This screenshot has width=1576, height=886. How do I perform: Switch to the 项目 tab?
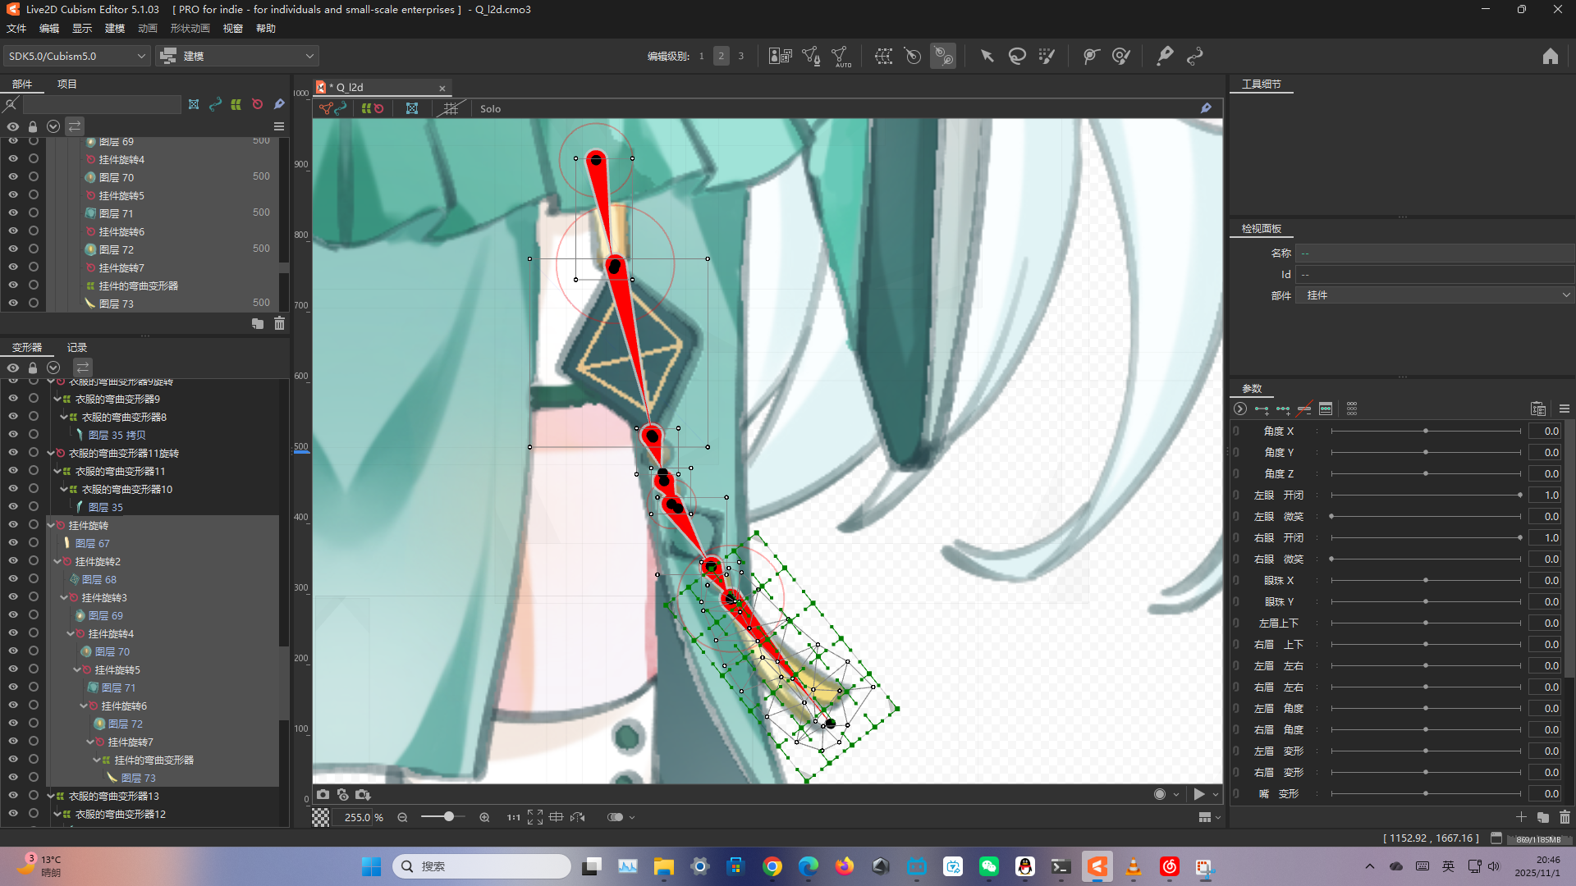(x=66, y=84)
